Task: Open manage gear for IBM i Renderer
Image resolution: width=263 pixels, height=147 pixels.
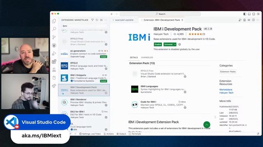Action: click(106, 105)
